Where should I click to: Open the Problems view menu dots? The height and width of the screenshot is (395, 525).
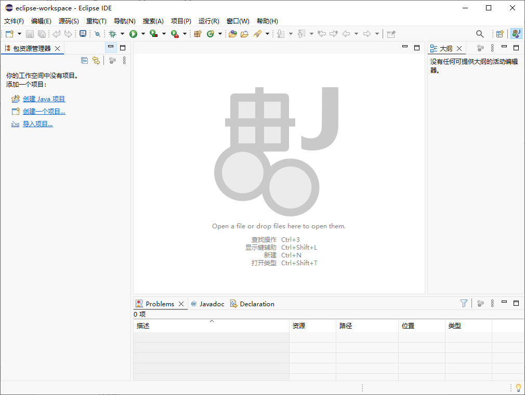[492, 303]
